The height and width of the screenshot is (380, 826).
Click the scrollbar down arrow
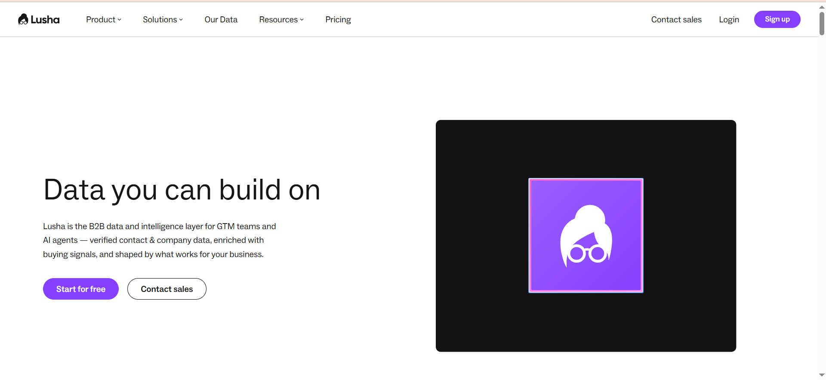coord(822,375)
